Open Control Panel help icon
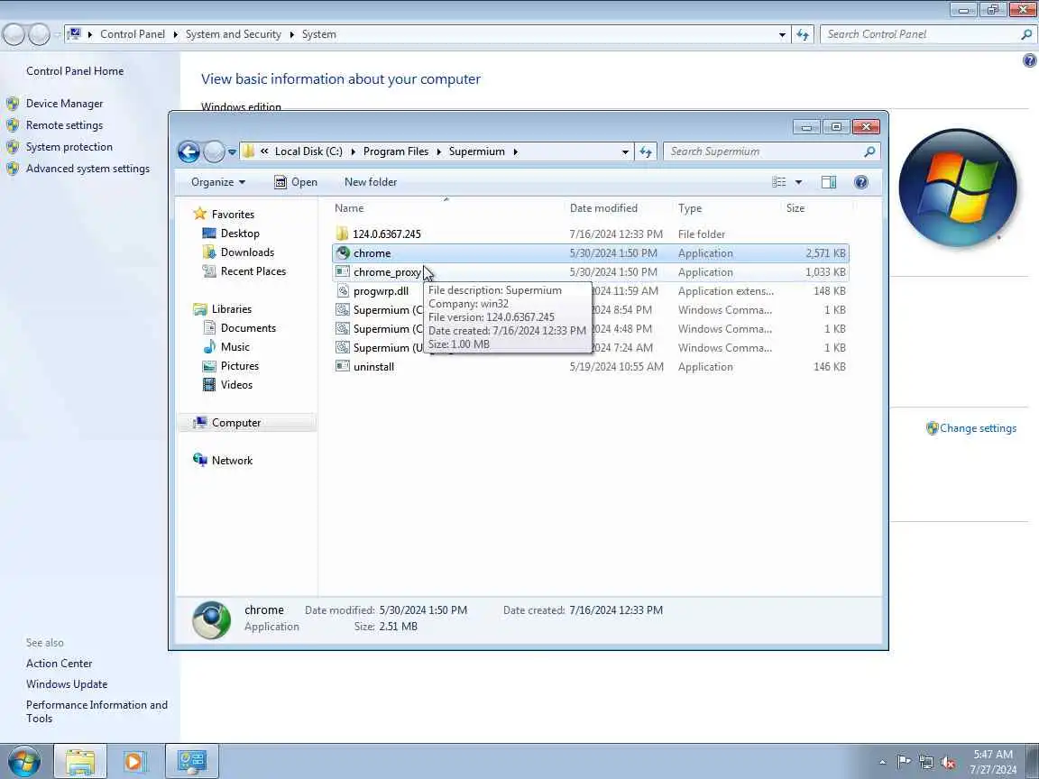Image resolution: width=1039 pixels, height=779 pixels. [1029, 61]
